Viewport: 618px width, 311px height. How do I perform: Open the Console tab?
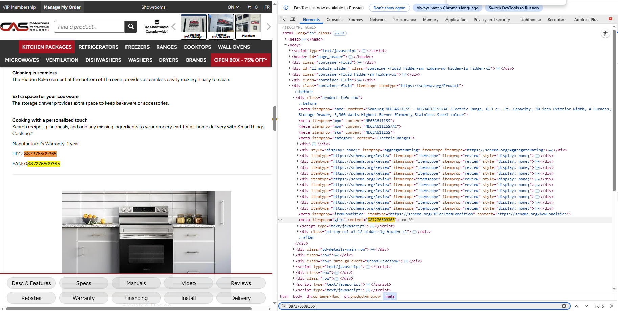[334, 20]
